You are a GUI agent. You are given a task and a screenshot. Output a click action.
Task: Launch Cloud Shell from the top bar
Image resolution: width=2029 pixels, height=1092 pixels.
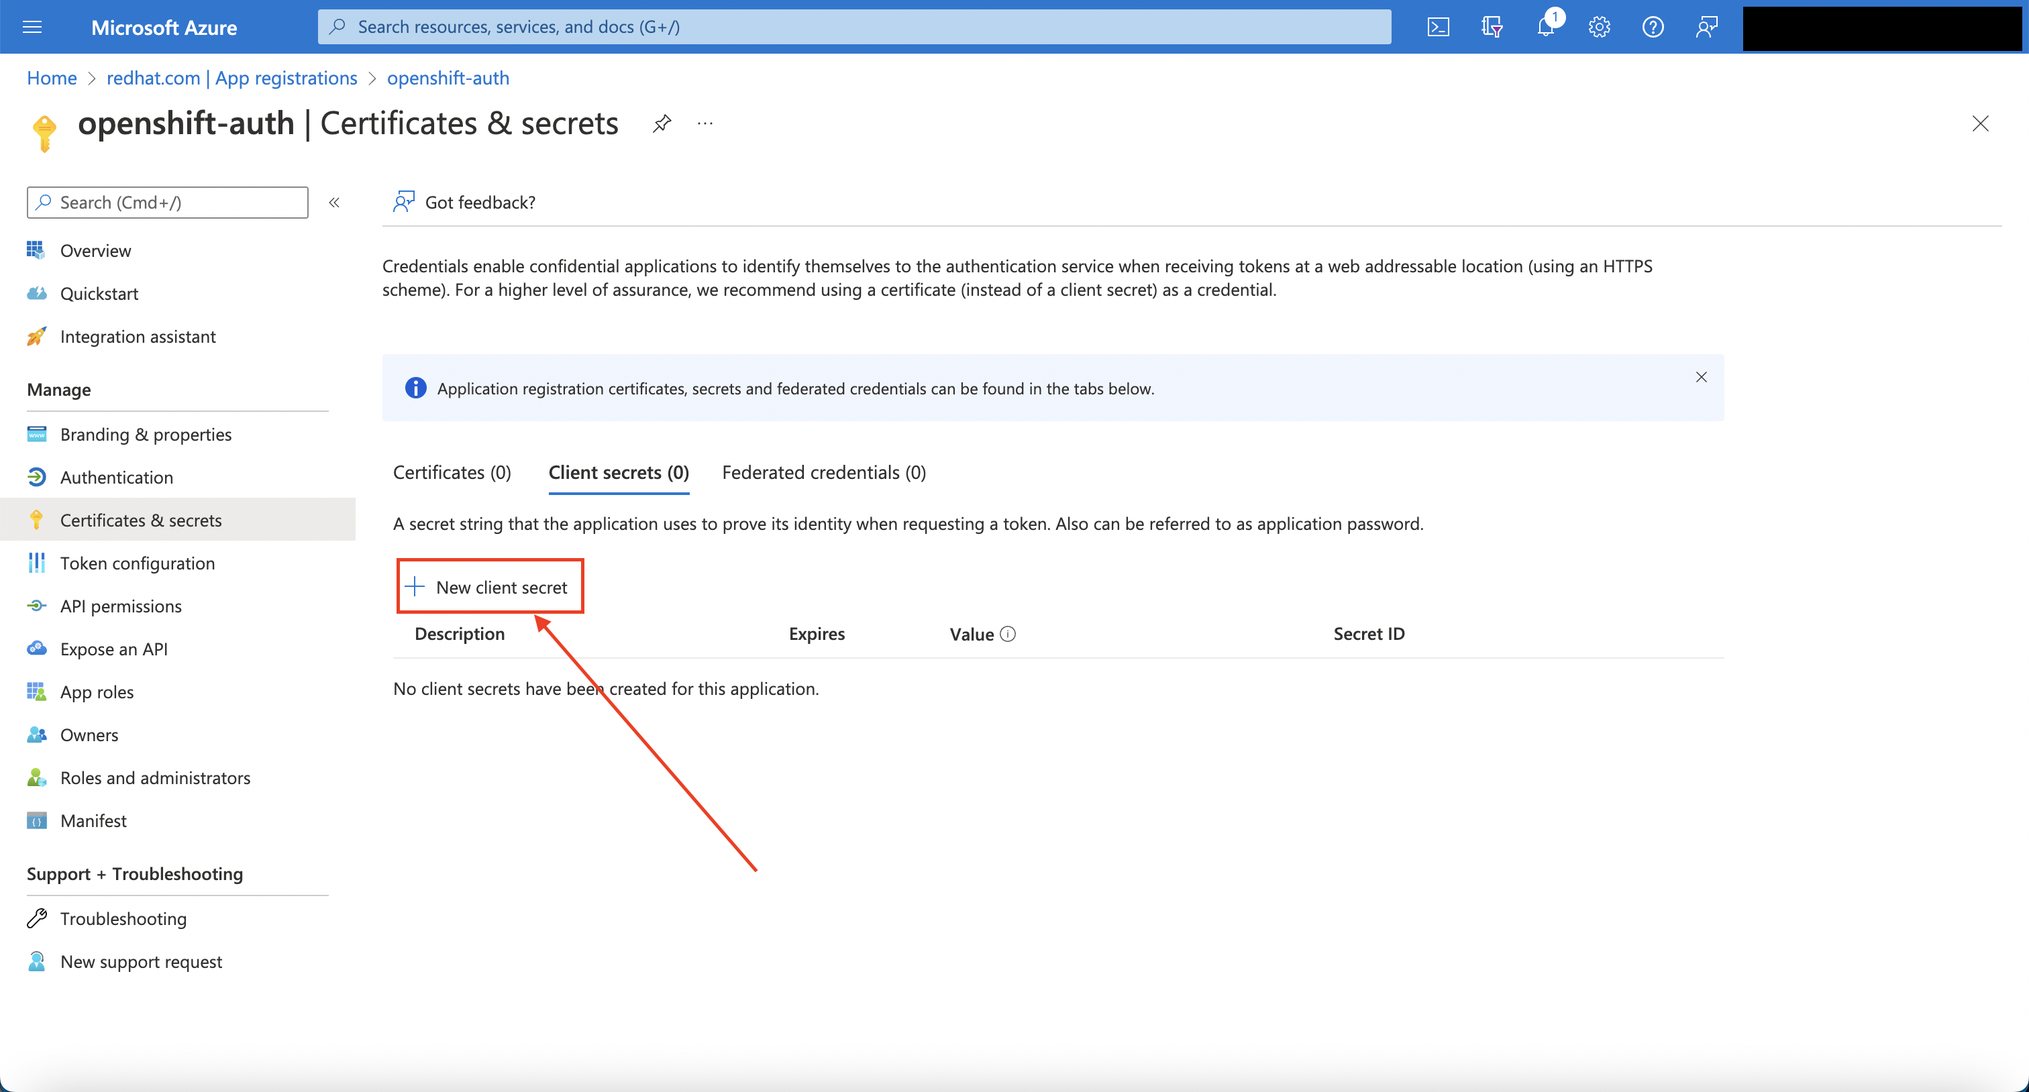click(1439, 26)
